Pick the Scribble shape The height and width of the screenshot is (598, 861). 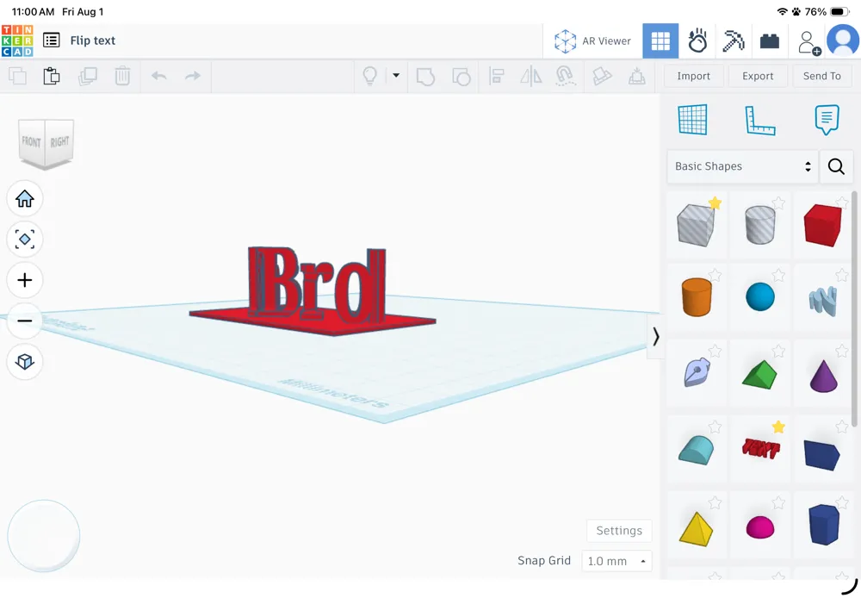click(823, 300)
